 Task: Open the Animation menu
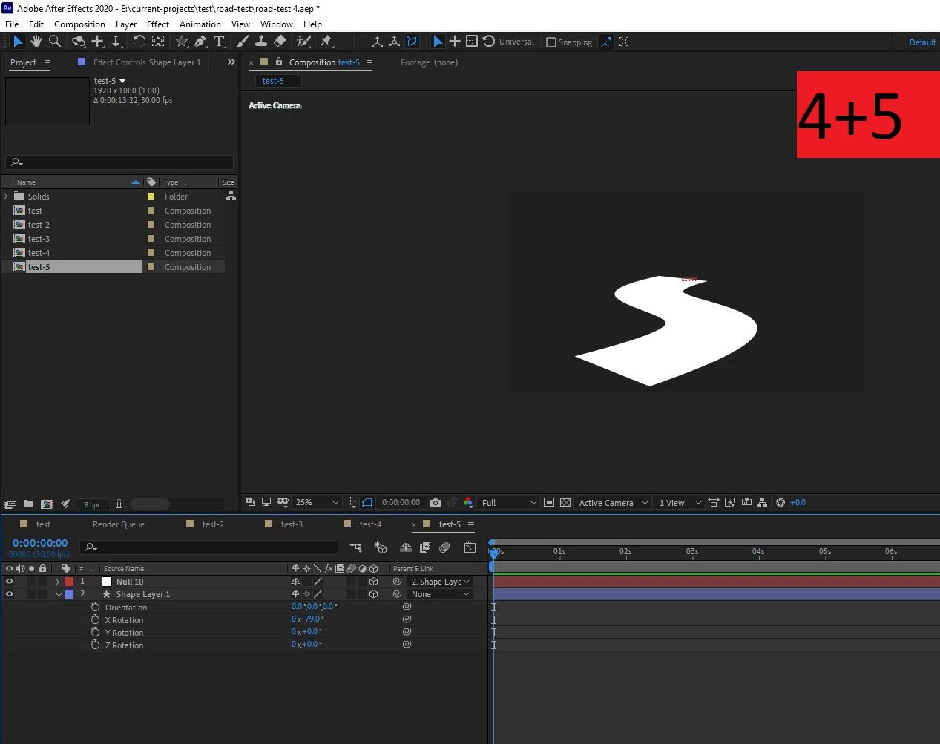(200, 24)
